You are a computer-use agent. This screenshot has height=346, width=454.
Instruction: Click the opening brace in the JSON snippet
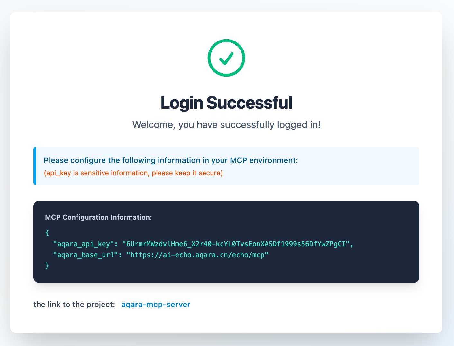tap(47, 233)
